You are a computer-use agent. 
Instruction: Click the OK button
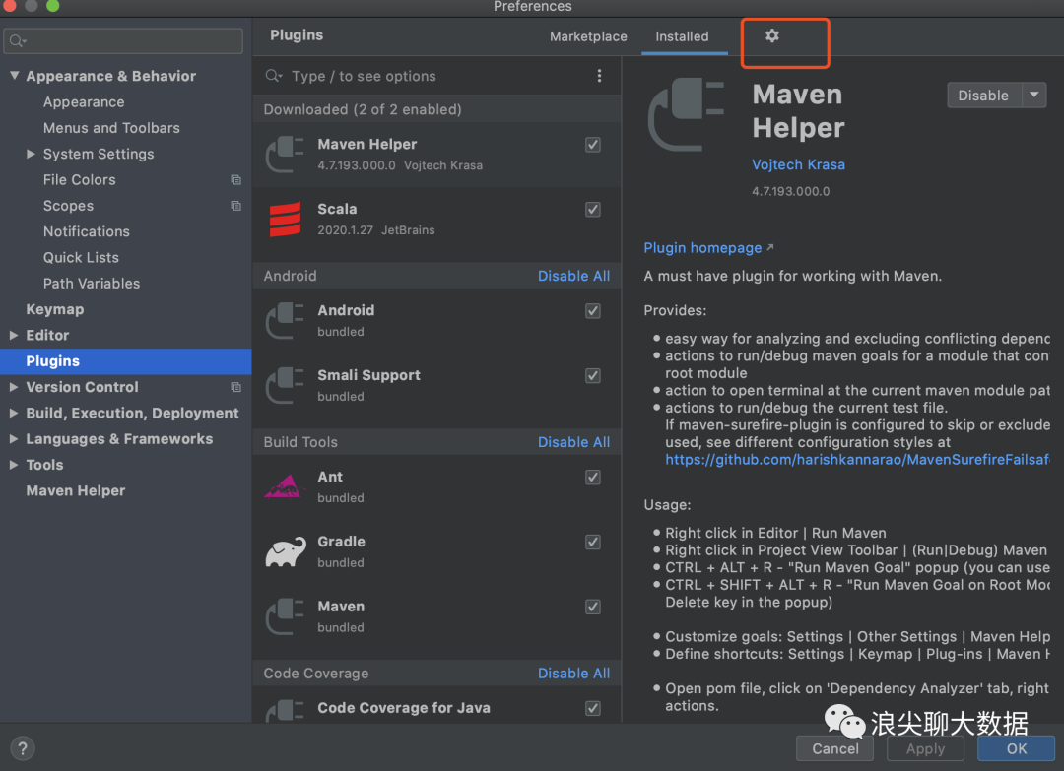tap(1016, 748)
